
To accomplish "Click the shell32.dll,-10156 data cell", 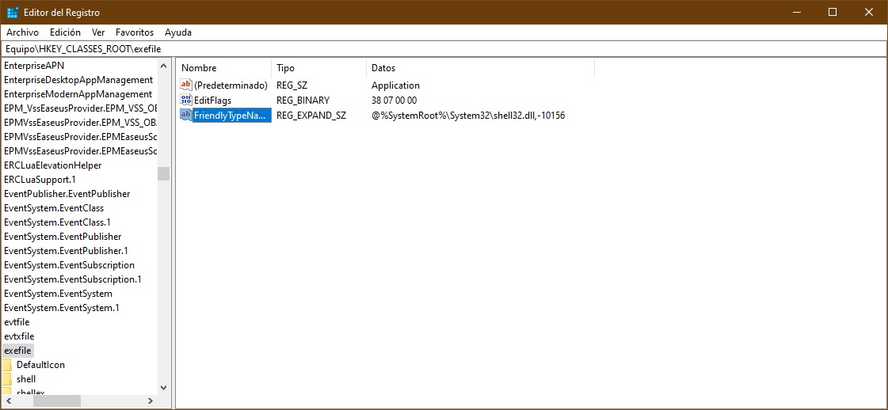I will coord(468,115).
